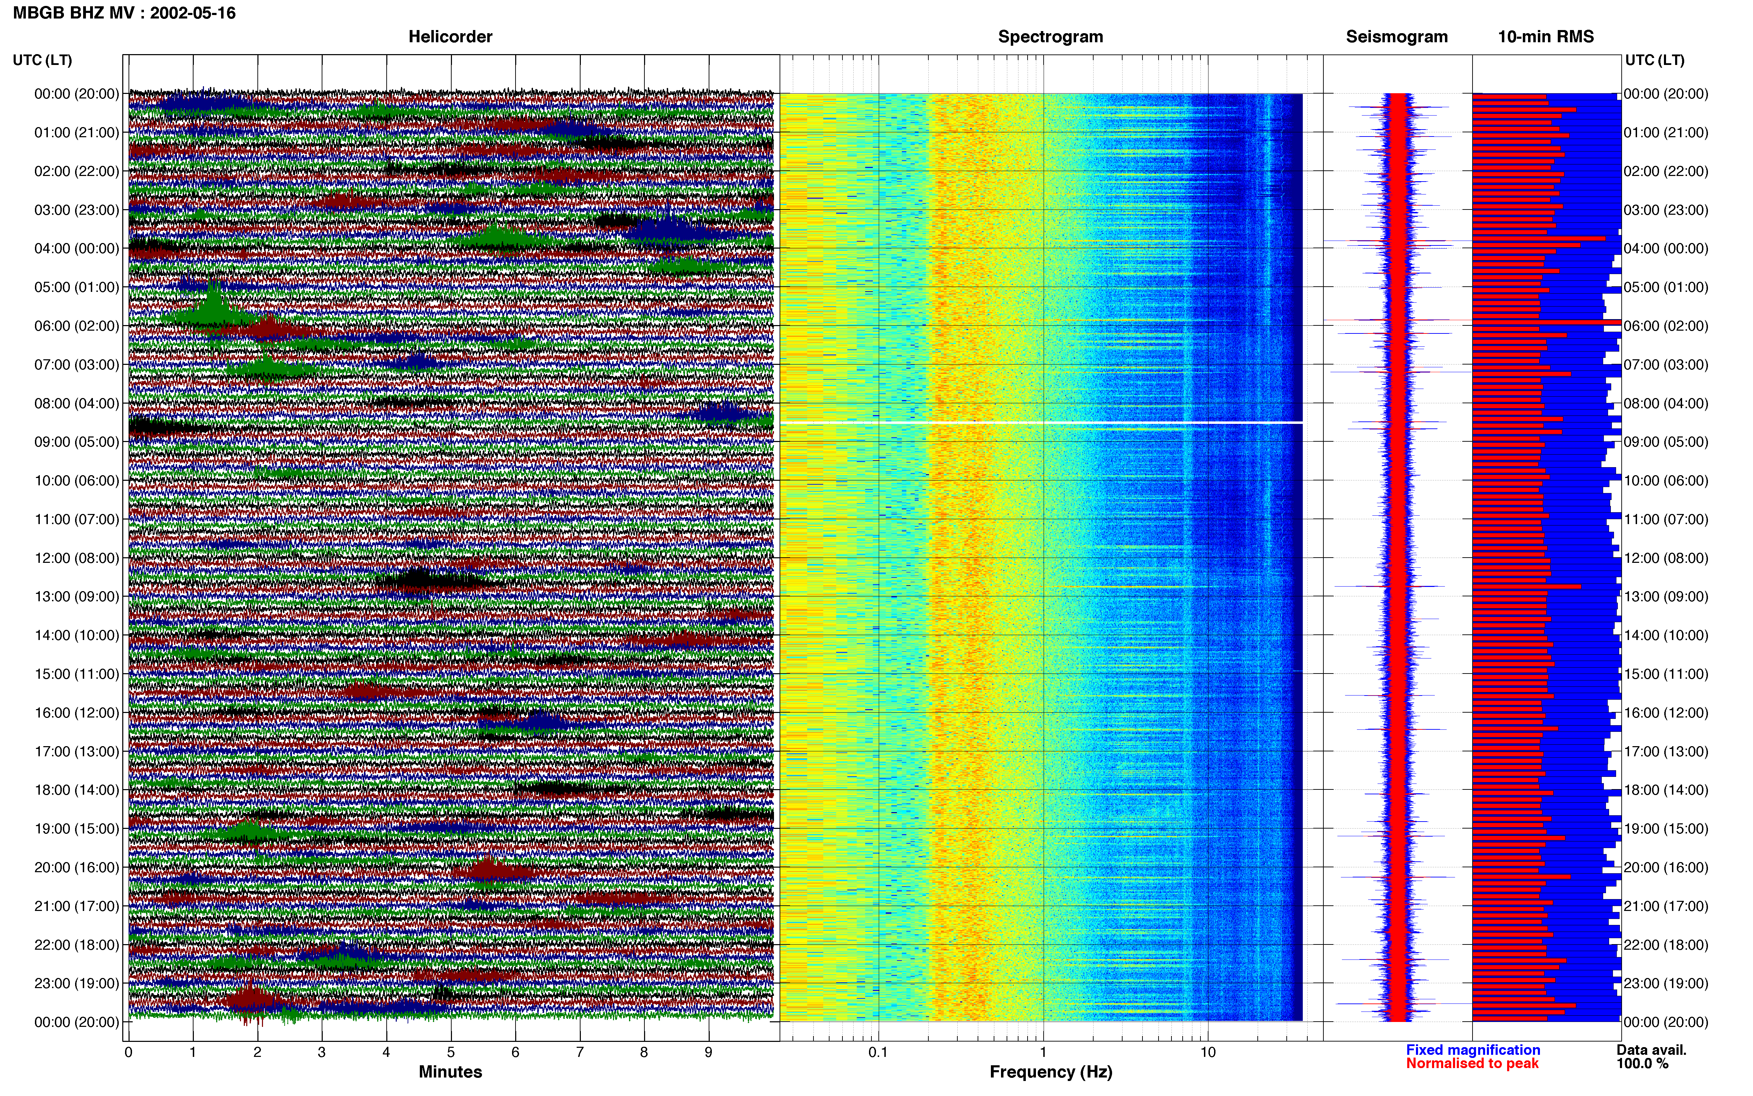Image resolution: width=1753 pixels, height=1096 pixels.
Task: Click "17:00 (13:00)" on the RMS time axis
Action: pos(1666,752)
